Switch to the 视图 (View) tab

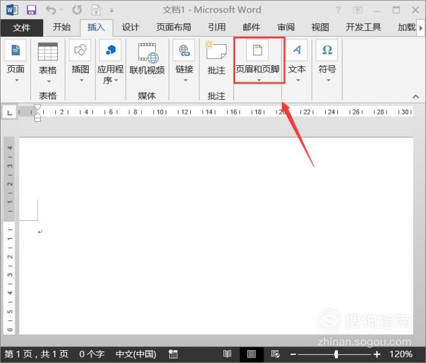point(320,28)
